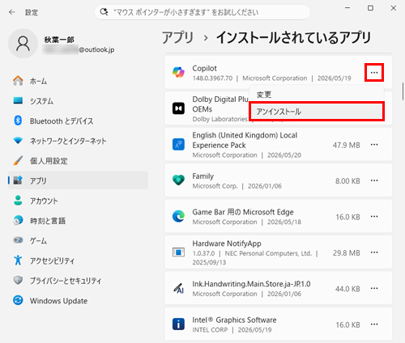Click the アプリ breadcrumb link
405x343 pixels.
178,37
